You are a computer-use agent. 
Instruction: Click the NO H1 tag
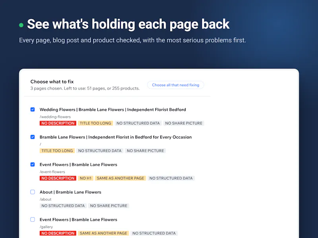85,178
